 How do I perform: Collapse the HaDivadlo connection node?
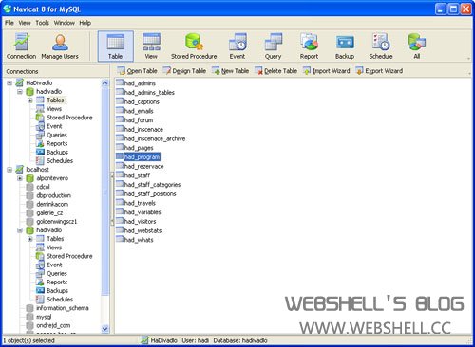(9, 83)
